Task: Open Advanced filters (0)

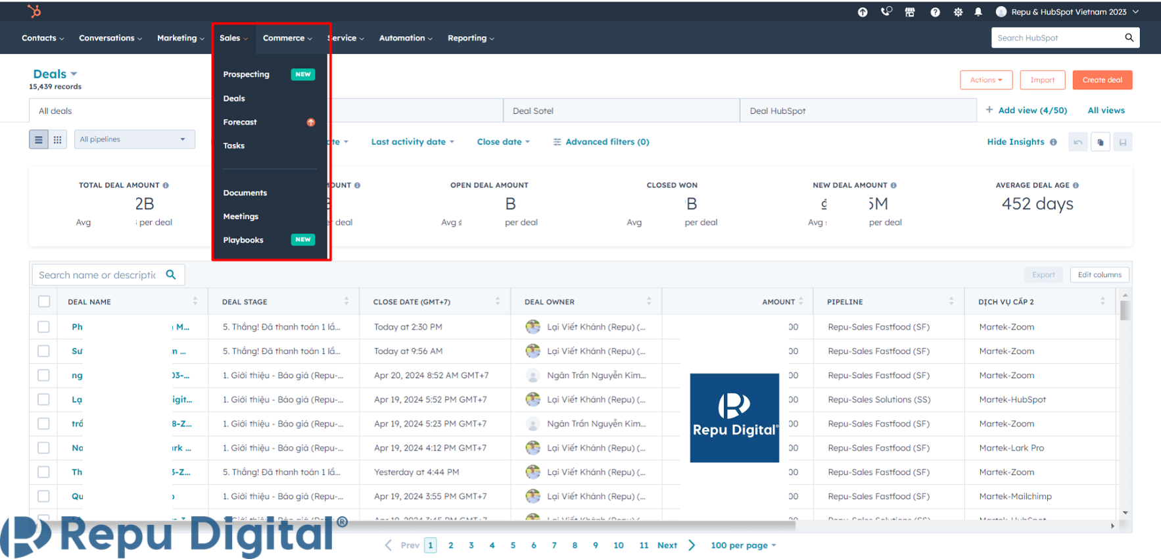Action: tap(601, 142)
